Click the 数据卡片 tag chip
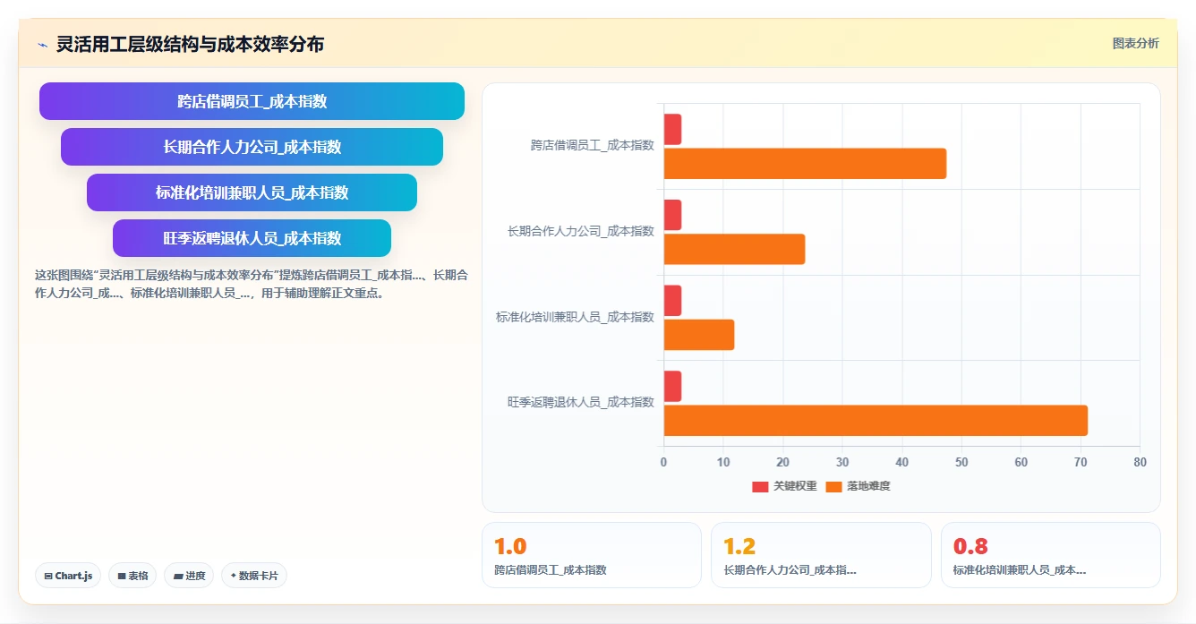1196x624 pixels. point(253,576)
